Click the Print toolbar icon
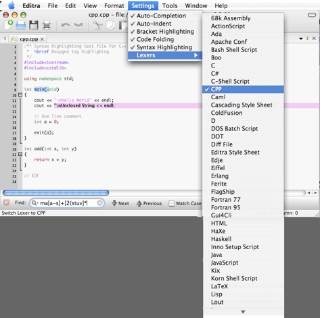 click(47, 25)
